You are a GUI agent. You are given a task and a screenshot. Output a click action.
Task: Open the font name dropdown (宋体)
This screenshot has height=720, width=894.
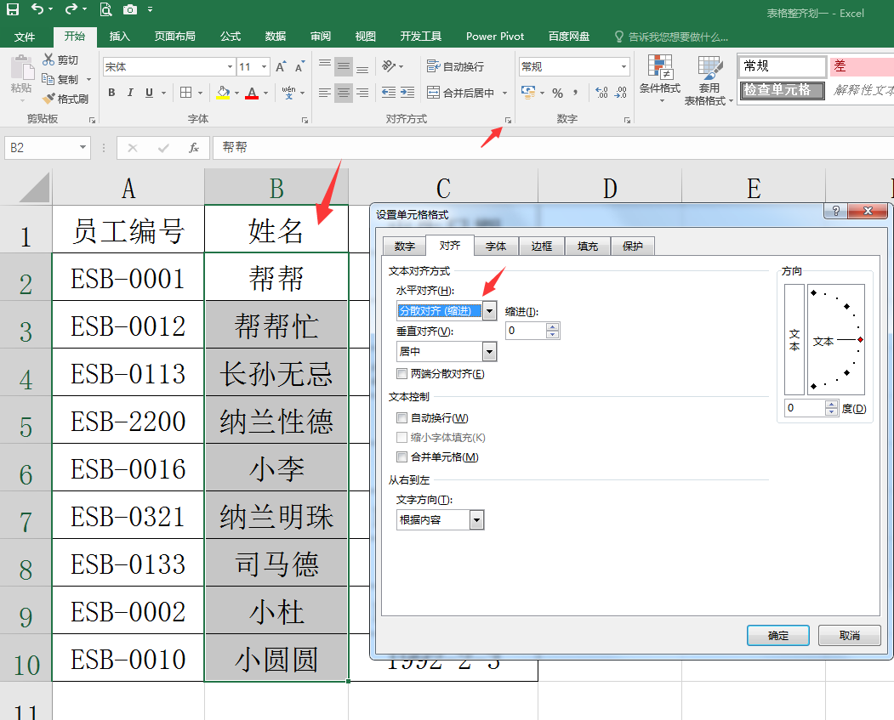click(230, 66)
